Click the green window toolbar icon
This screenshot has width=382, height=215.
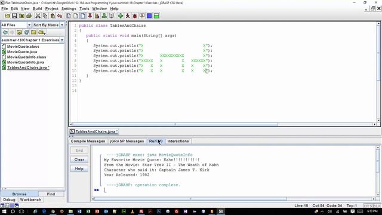click(156, 16)
